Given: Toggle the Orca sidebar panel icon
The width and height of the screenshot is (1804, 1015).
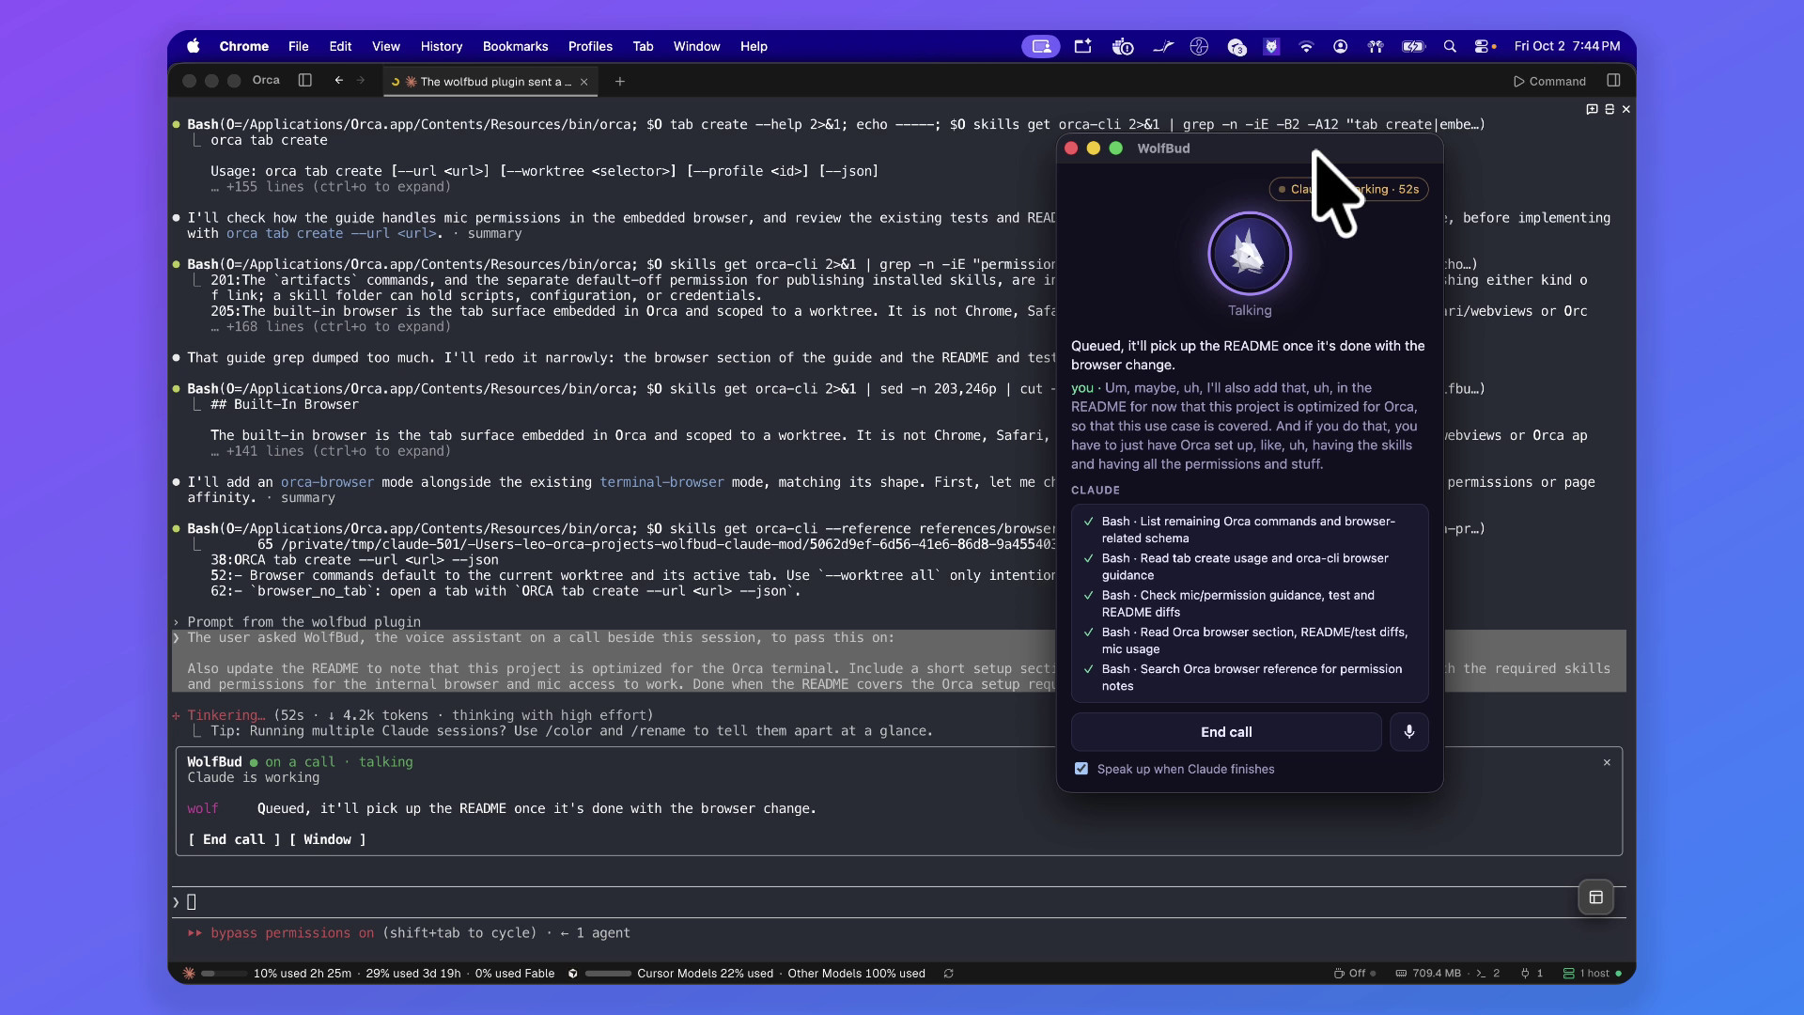Looking at the screenshot, I should (304, 81).
